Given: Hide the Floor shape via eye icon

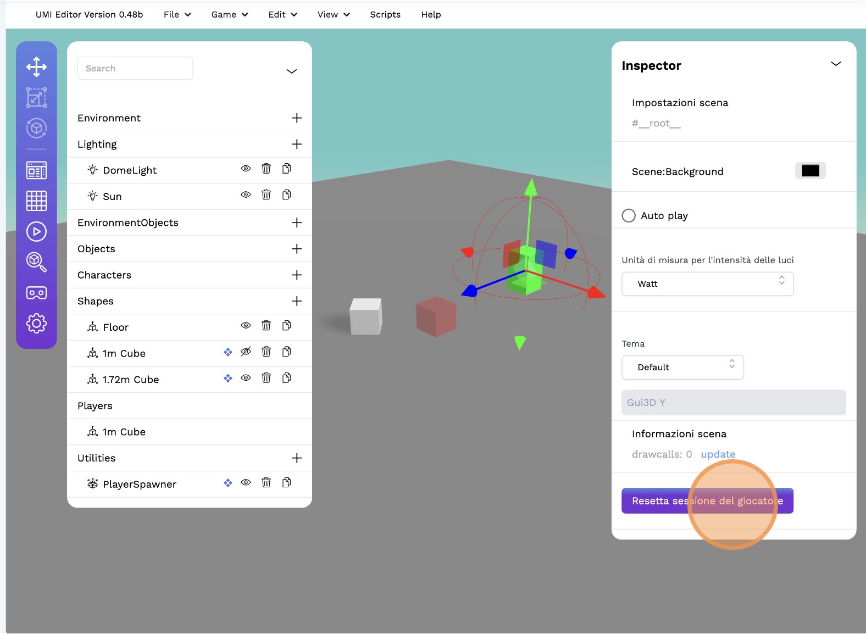Looking at the screenshot, I should click(x=246, y=326).
